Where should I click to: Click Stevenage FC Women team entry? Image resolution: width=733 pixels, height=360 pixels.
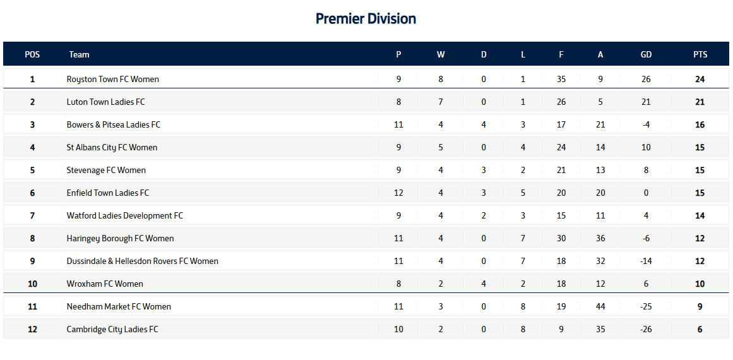click(106, 170)
